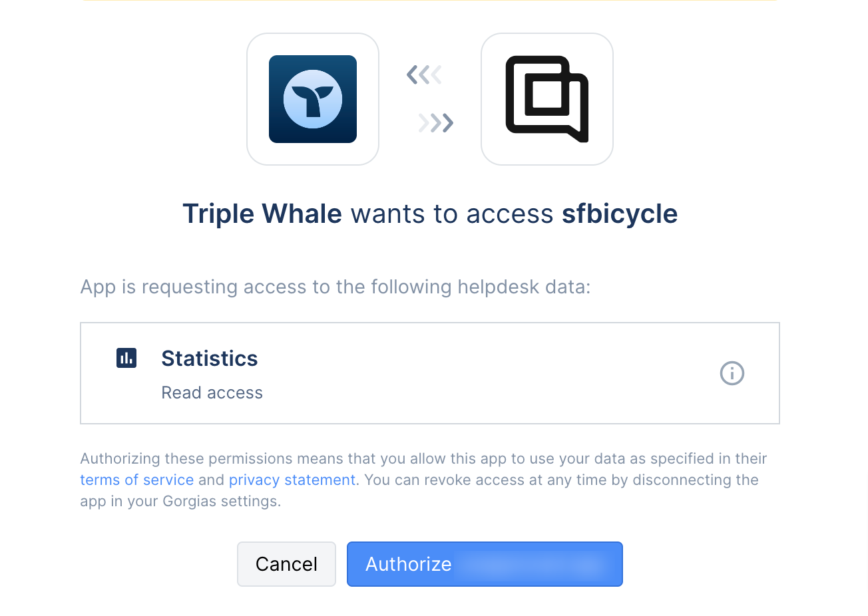The height and width of the screenshot is (616, 868).
Task: Select the Statistics permission title
Action: coord(210,359)
